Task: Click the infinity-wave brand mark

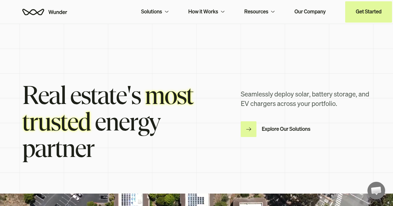Action: [33, 12]
